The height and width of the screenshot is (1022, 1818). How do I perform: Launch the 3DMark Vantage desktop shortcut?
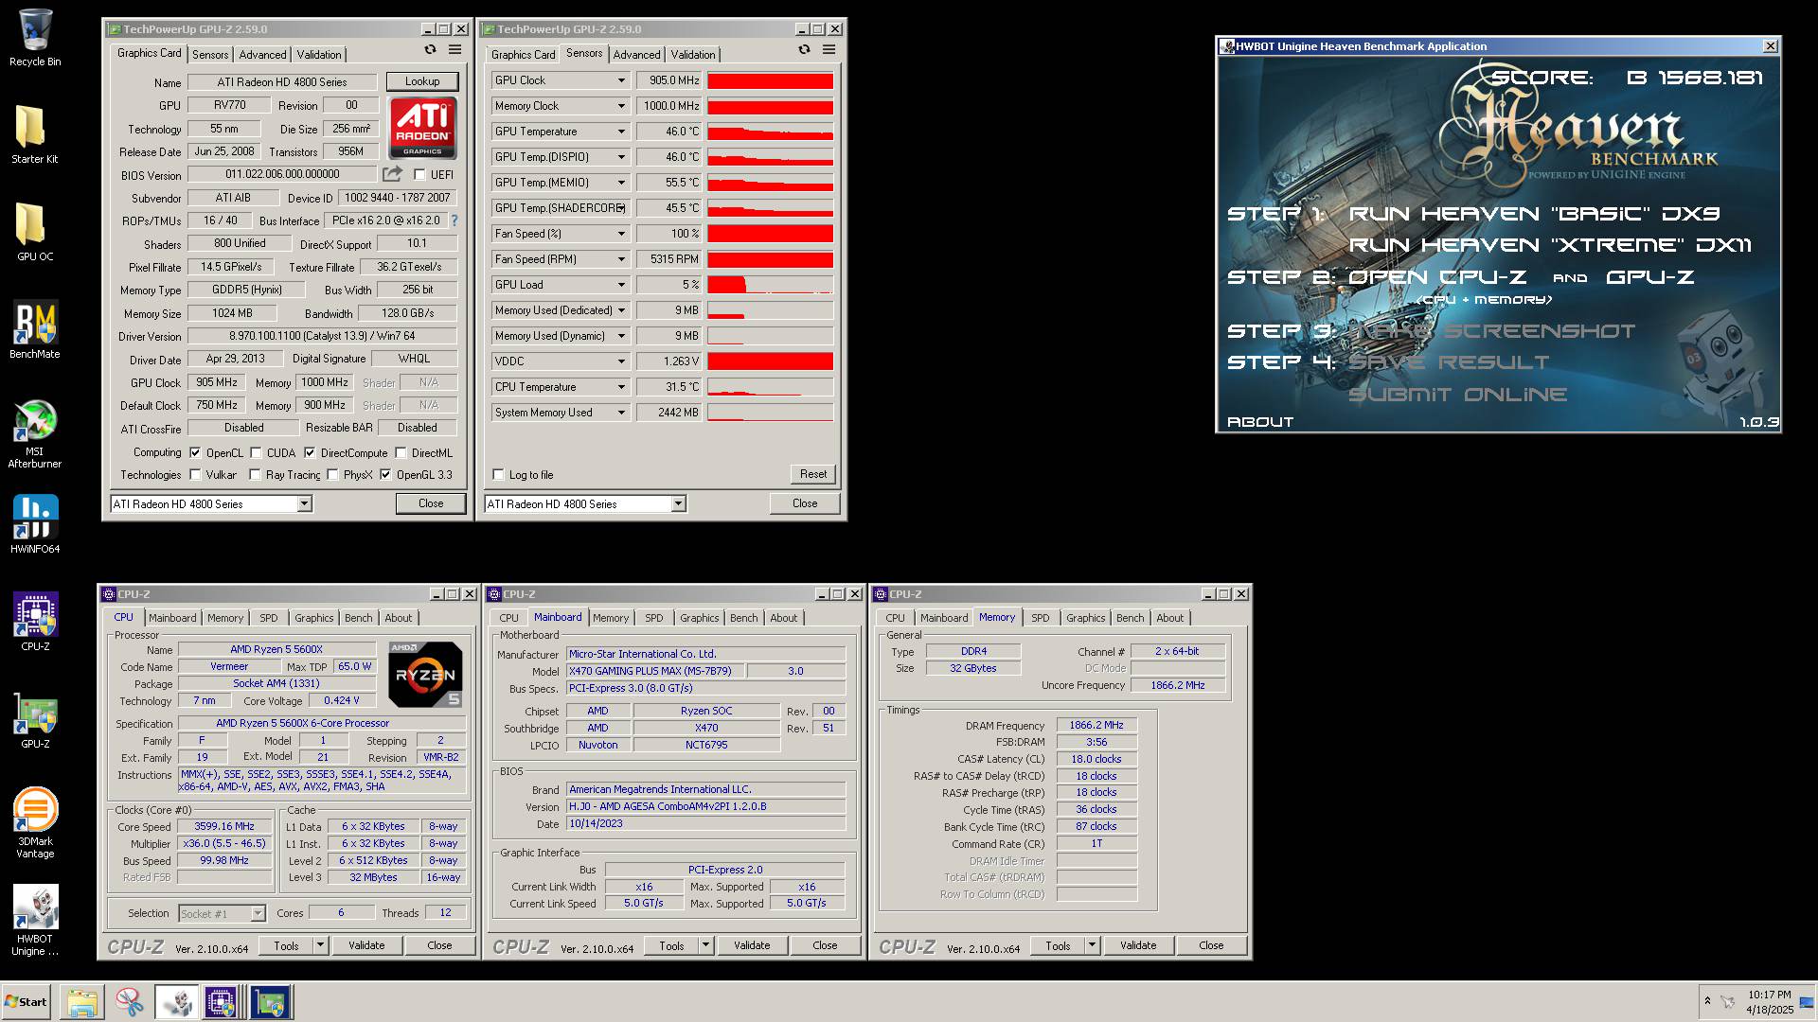click(35, 823)
